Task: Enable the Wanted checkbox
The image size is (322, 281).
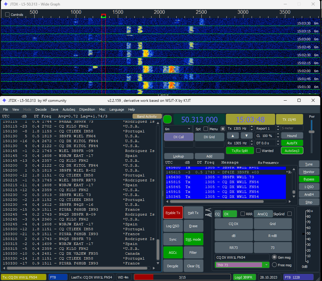Action: coord(258,150)
